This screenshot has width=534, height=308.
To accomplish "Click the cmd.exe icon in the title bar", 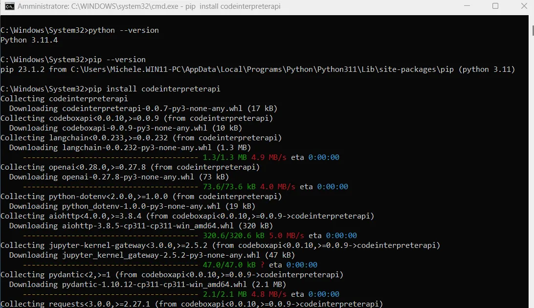I will (x=9, y=6).
